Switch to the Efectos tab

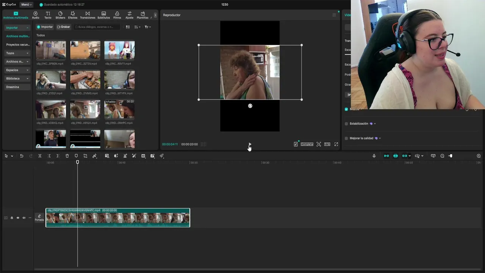pos(73,15)
